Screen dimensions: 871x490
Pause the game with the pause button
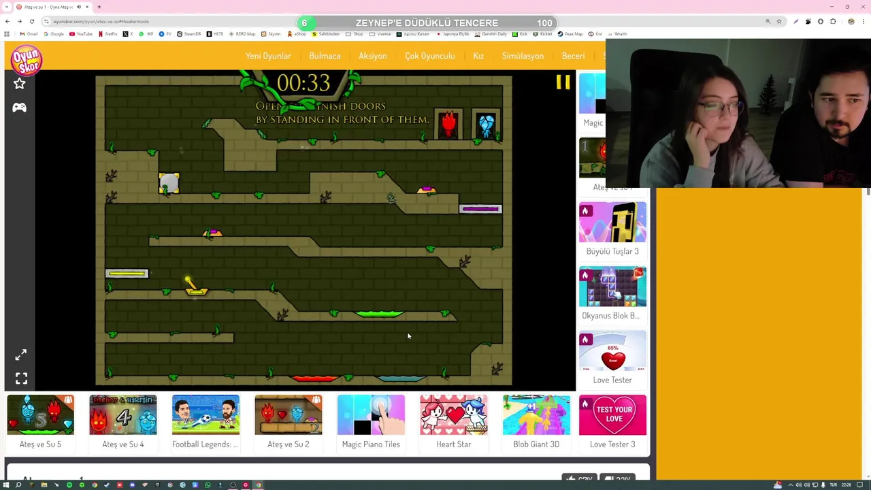(x=563, y=82)
